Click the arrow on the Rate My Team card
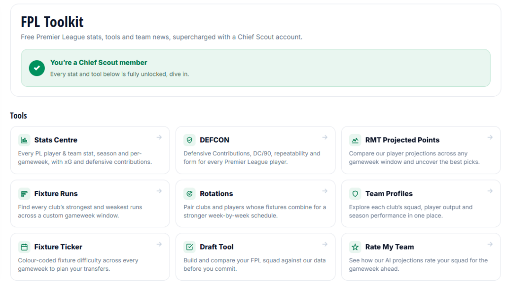 pyautogui.click(x=490, y=244)
